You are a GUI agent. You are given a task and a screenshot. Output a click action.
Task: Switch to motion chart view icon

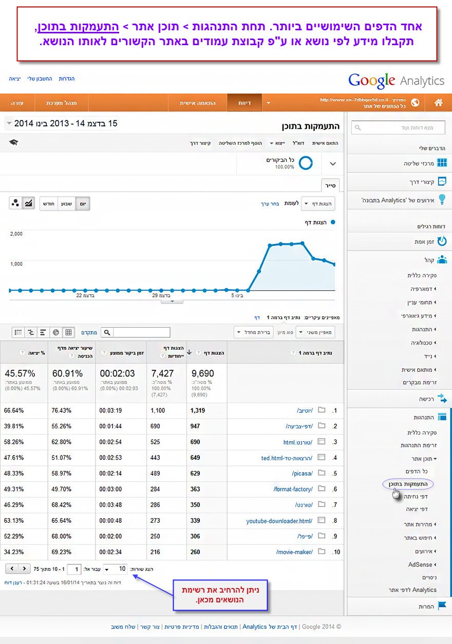click(x=15, y=203)
